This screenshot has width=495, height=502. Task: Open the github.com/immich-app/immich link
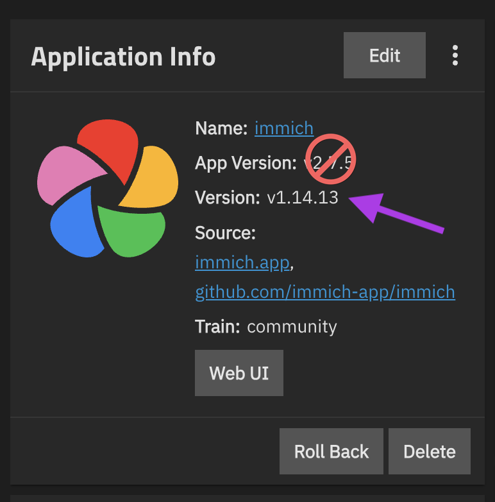(x=325, y=292)
